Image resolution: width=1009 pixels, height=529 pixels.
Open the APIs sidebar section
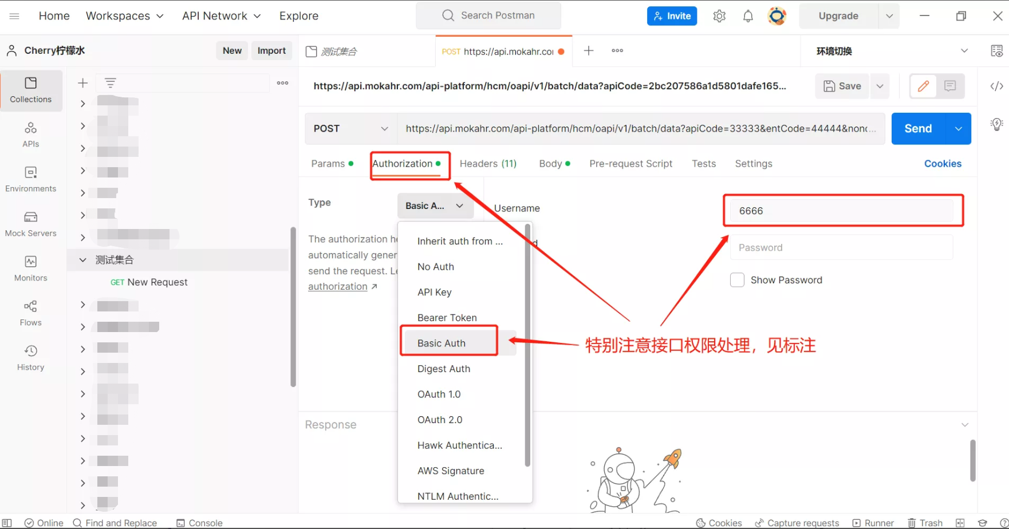(31, 135)
